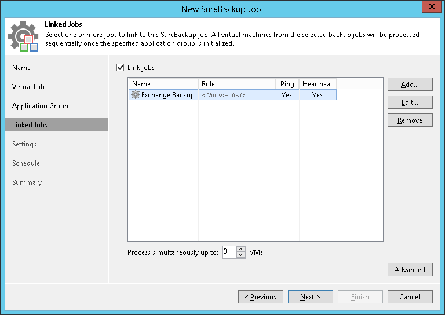Cancel the SureBackup job wizard
The image size is (445, 315).
[410, 297]
